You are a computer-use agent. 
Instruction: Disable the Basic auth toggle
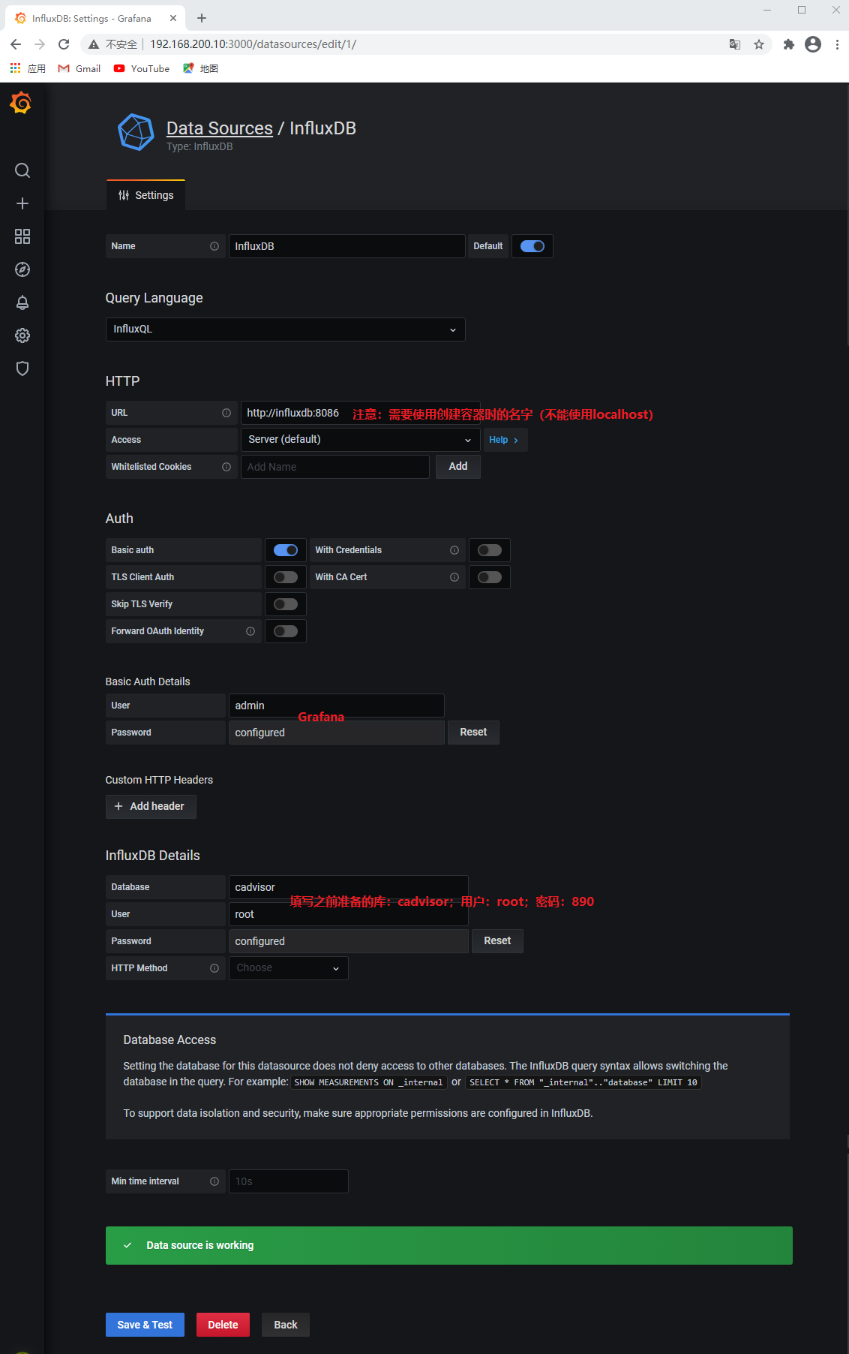pos(285,550)
